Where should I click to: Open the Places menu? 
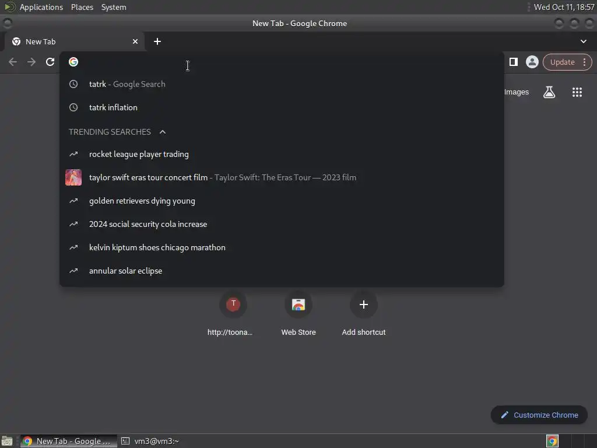click(x=82, y=7)
